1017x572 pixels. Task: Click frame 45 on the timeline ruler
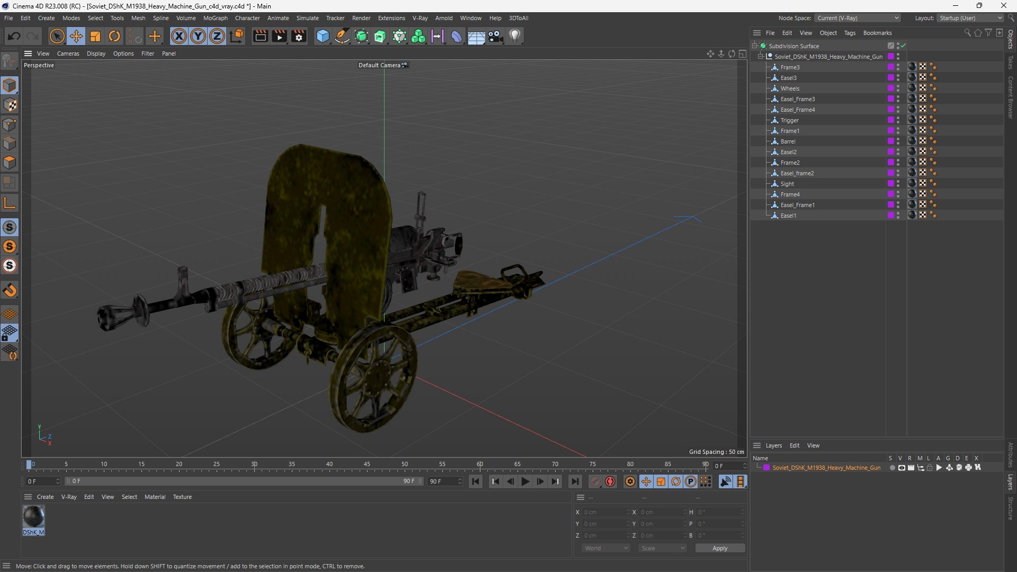coord(367,464)
